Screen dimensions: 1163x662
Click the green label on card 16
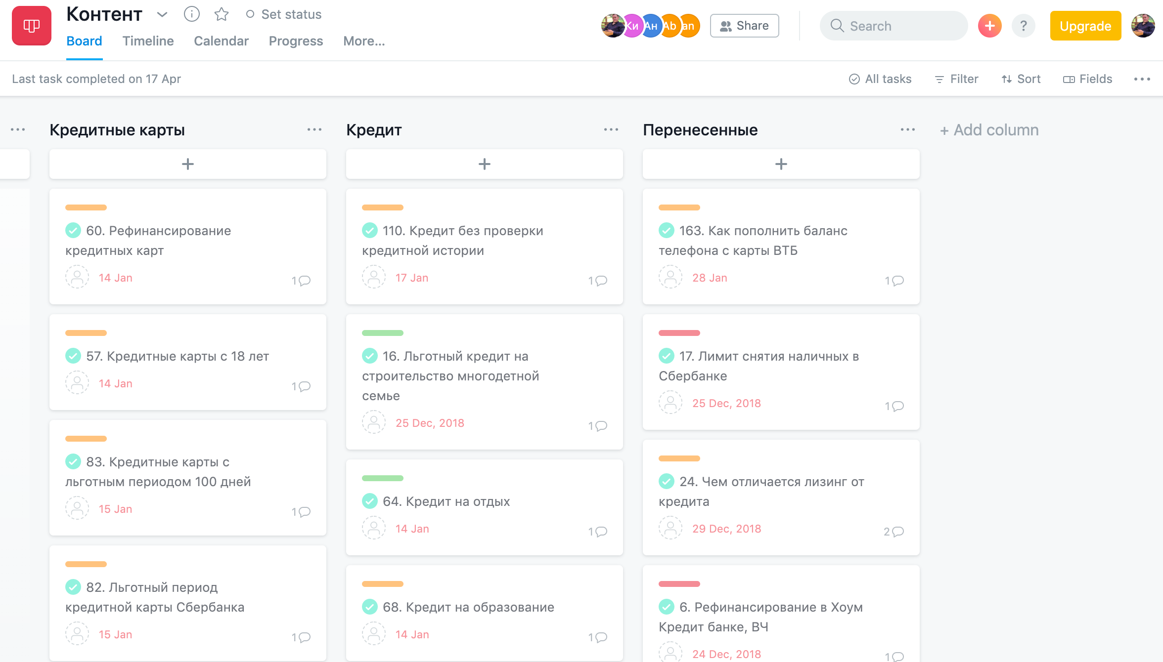pyautogui.click(x=382, y=333)
